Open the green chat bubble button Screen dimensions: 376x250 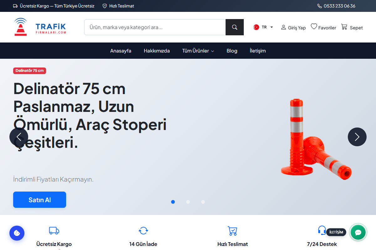tap(358, 232)
